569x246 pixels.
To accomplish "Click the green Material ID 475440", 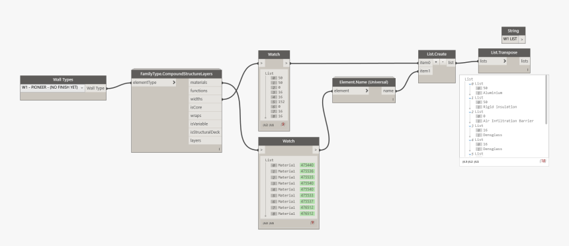I will 308,165.
